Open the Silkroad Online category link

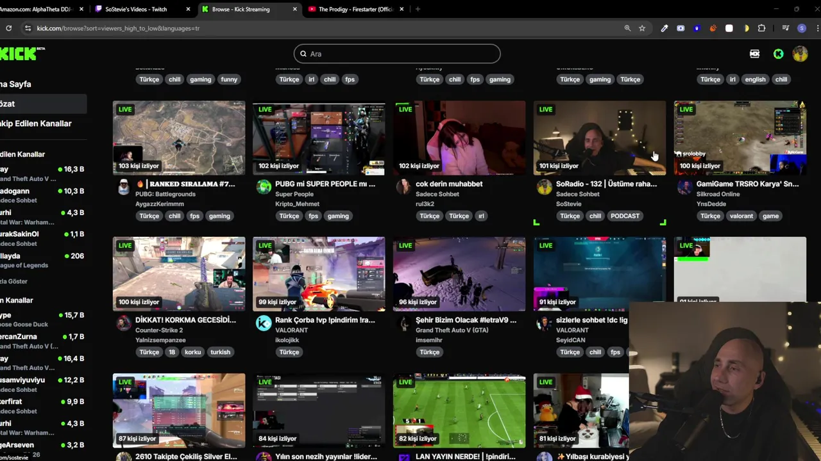[718, 194]
